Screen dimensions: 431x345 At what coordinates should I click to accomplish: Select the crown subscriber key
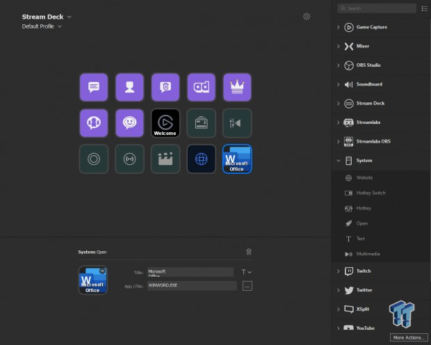(237, 87)
